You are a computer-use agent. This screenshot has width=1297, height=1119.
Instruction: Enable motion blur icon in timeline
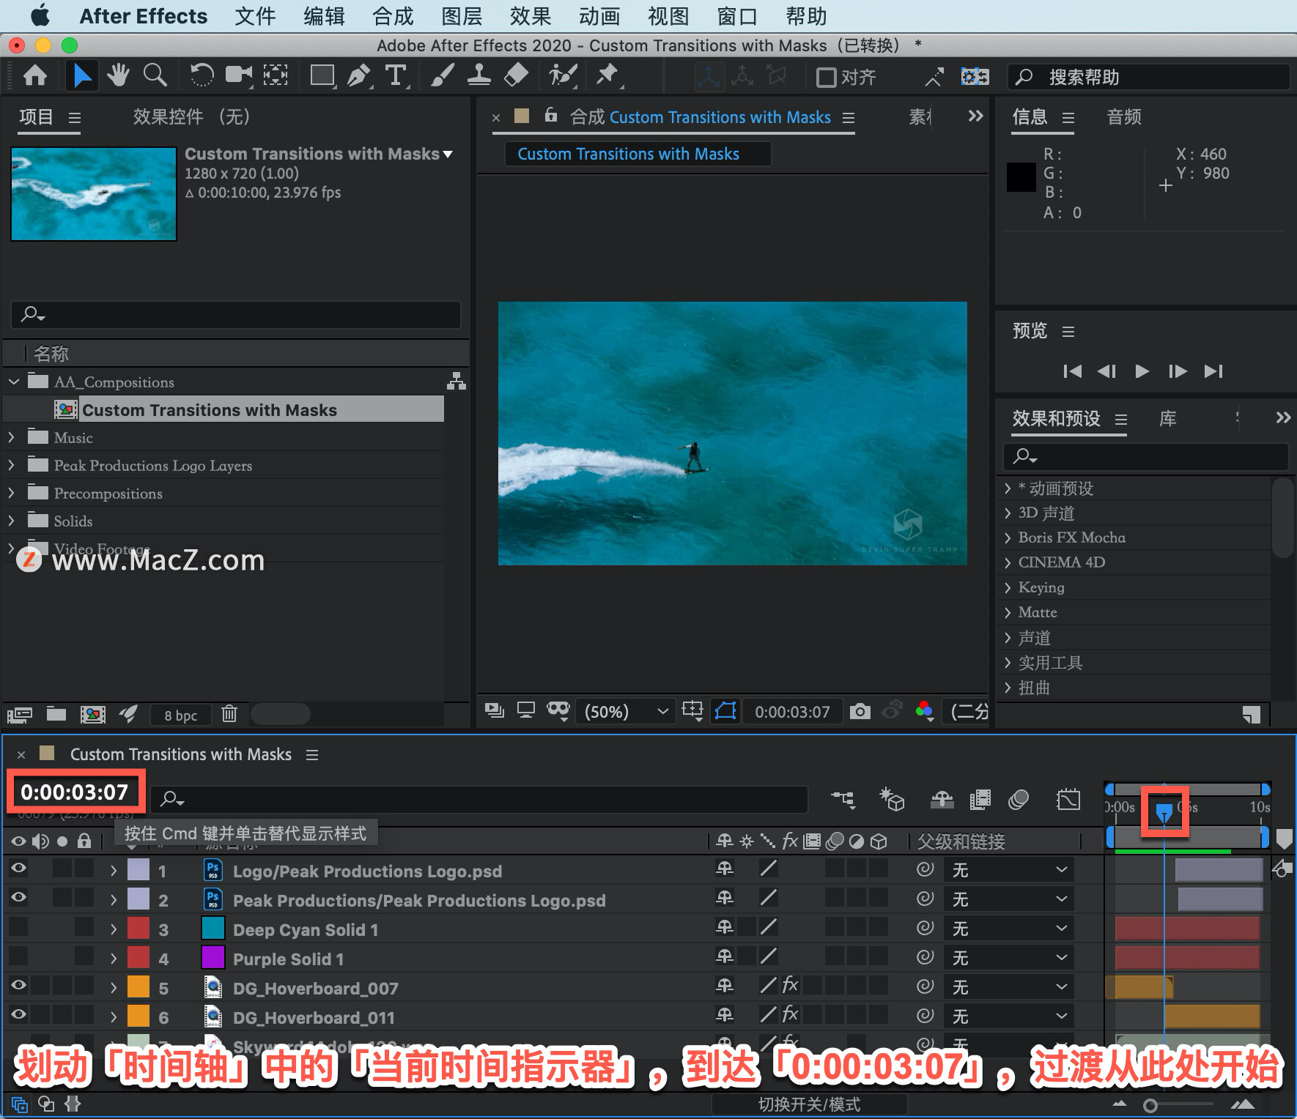tap(1019, 800)
